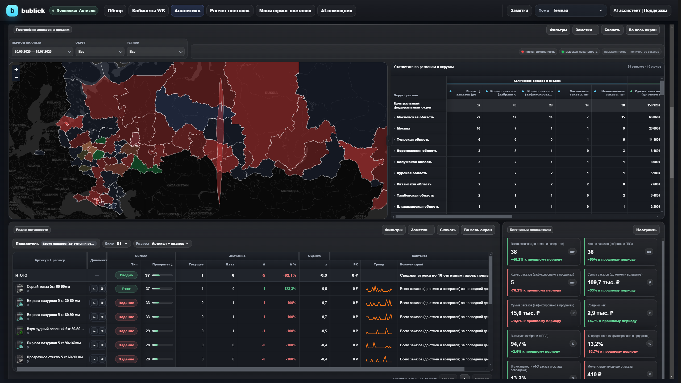Toggle the высокая локальность legend filter
681x383 pixels.
pos(579,52)
